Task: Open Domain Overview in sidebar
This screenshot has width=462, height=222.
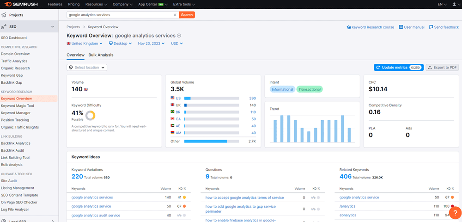Action: pyautogui.click(x=15, y=54)
